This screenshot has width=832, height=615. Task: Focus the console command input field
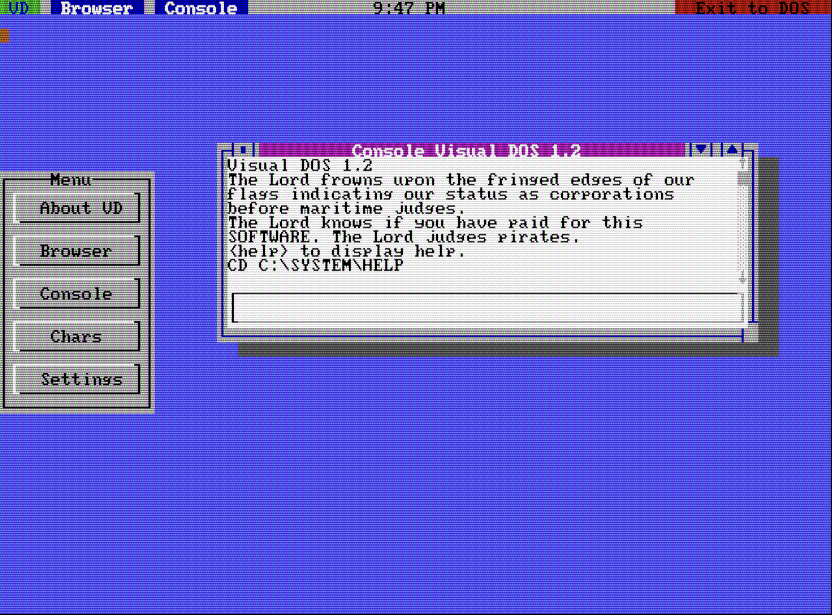[487, 307]
